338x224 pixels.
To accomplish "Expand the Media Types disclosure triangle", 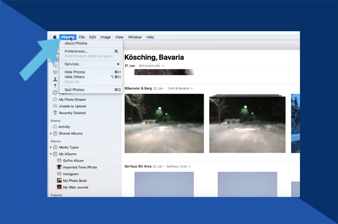I will pyautogui.click(x=51, y=147).
